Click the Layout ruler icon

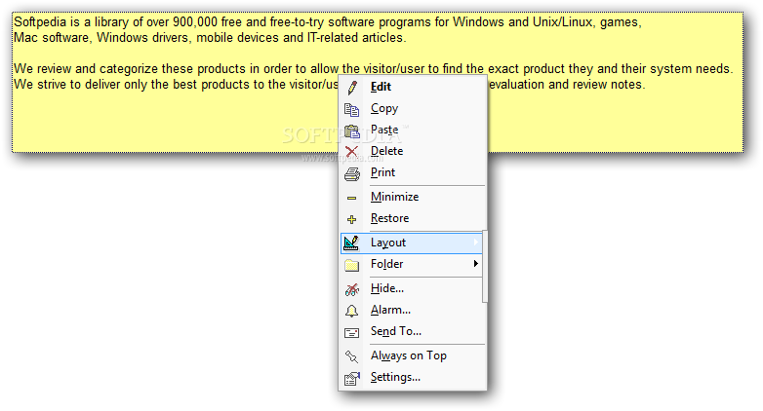click(351, 243)
